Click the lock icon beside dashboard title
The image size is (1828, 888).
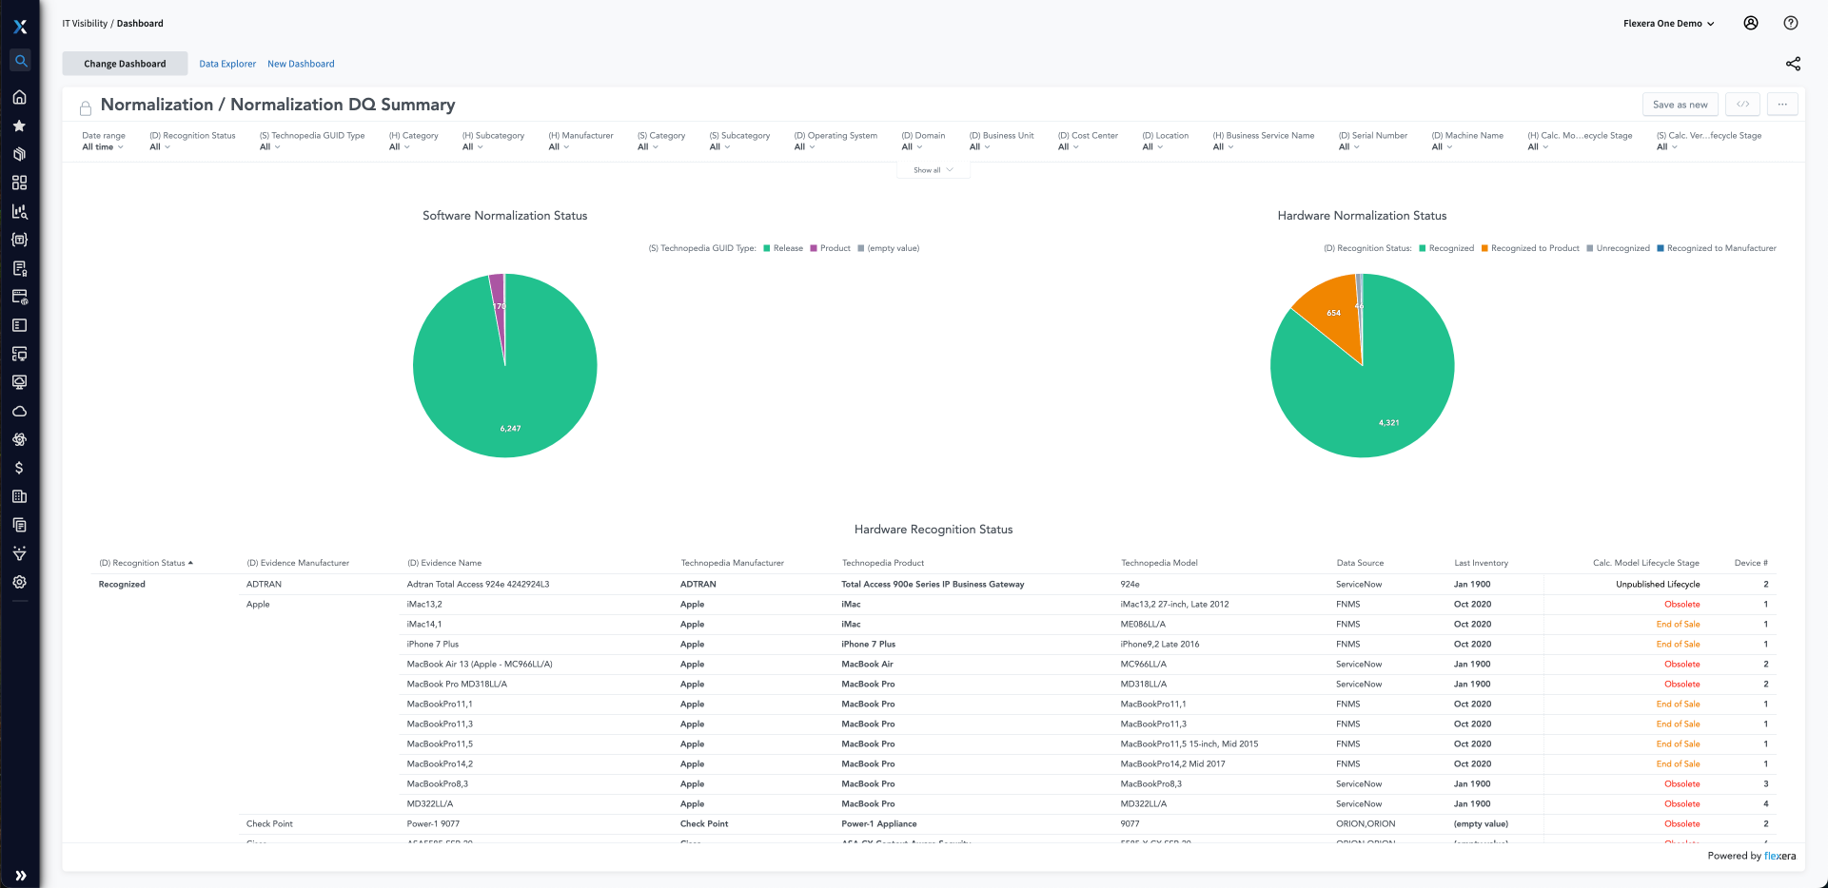pyautogui.click(x=86, y=107)
